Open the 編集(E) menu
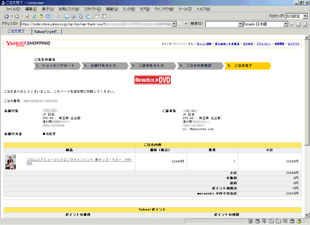The width and height of the screenshot is (310, 225). [31, 9]
